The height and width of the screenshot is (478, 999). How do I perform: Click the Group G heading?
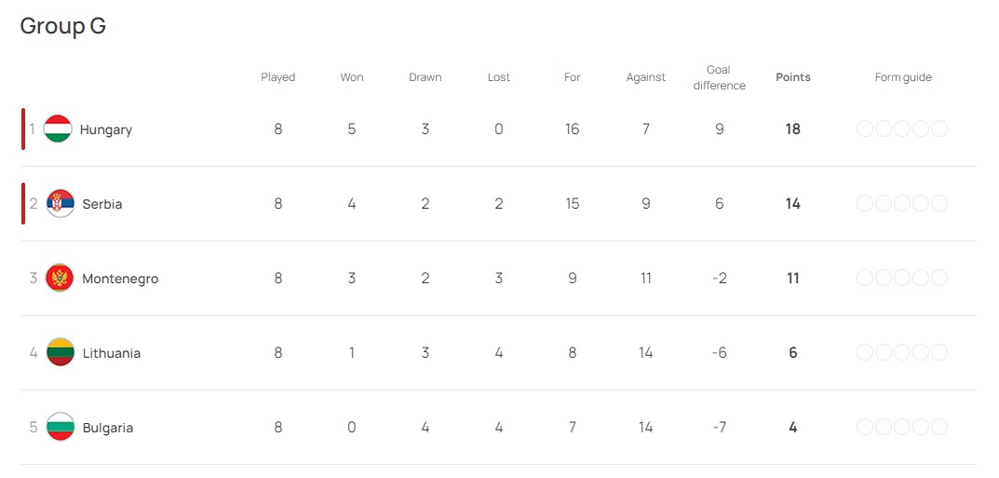(x=63, y=27)
